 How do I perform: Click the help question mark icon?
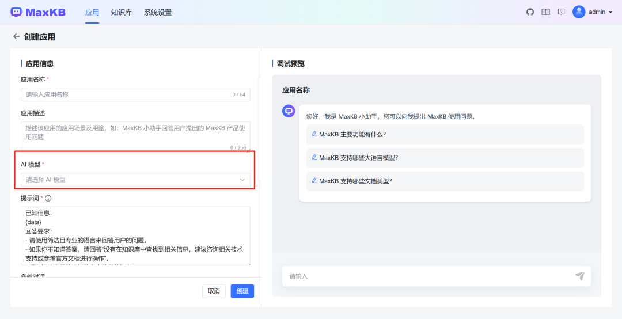pyautogui.click(x=561, y=12)
